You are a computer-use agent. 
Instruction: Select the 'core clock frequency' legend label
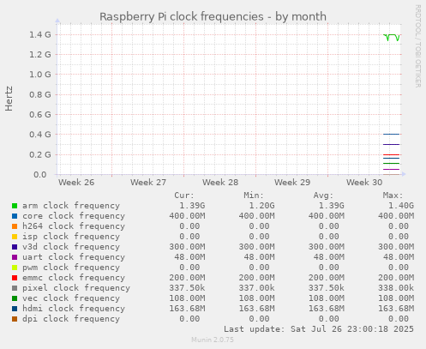pyautogui.click(x=74, y=216)
